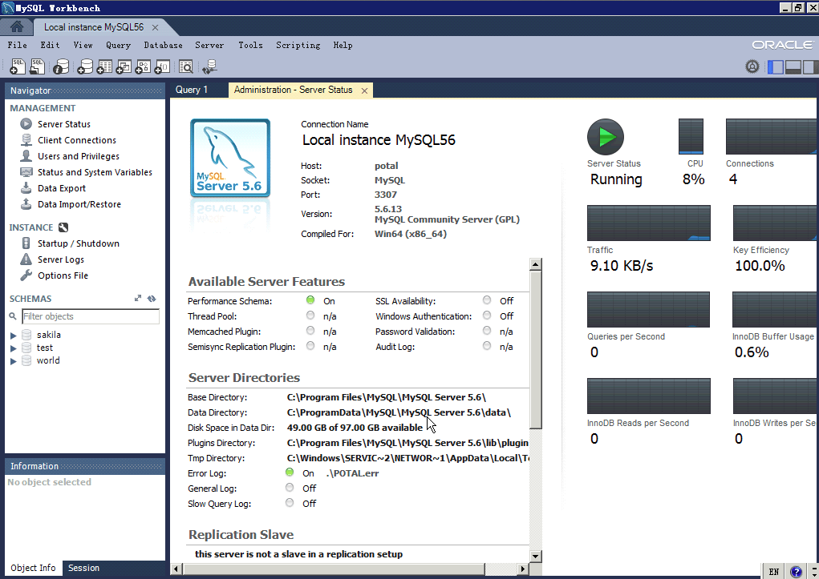Screen dimensions: 819x579
Task: Switch to the Session tab
Action: point(83,568)
